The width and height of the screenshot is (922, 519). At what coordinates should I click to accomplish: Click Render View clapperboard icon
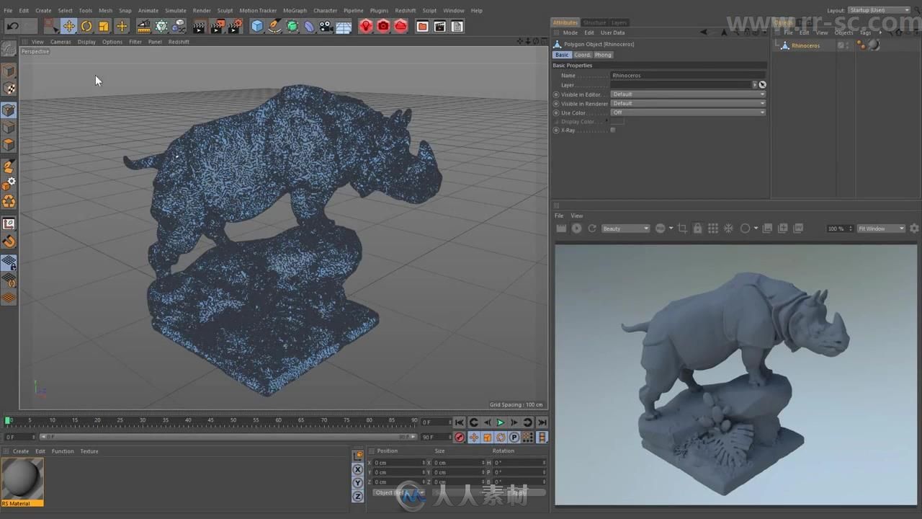click(x=199, y=27)
